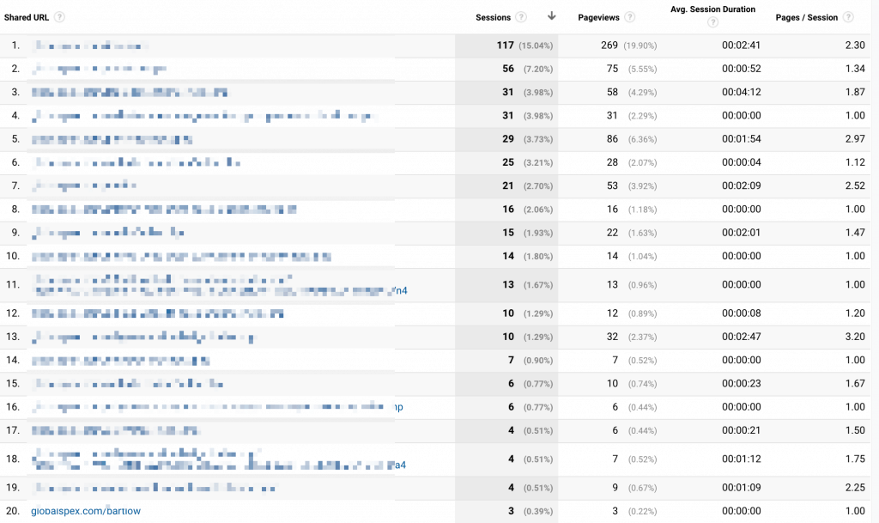
Task: Click the Shared URL column header
Action: [x=27, y=17]
